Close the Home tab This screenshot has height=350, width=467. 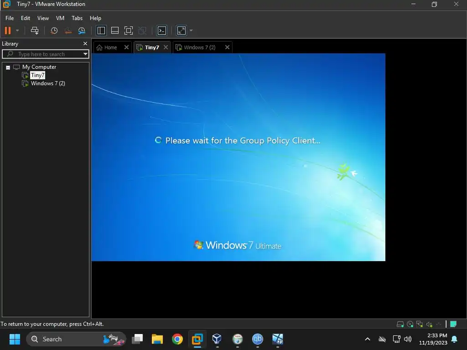click(126, 47)
